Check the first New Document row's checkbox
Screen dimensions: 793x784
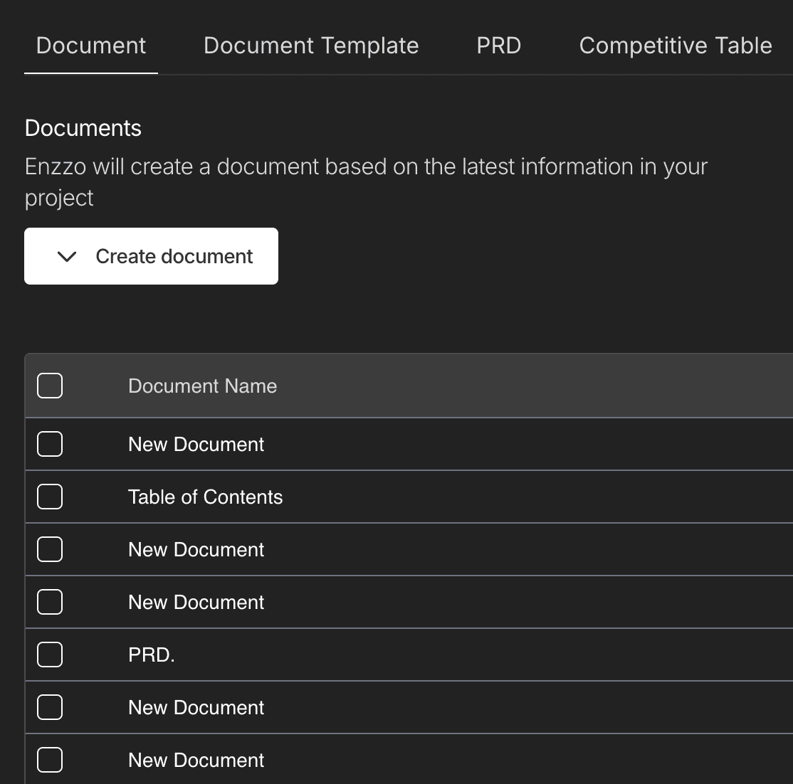[50, 444]
